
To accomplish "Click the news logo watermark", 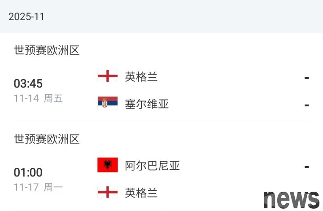I will (291, 198).
